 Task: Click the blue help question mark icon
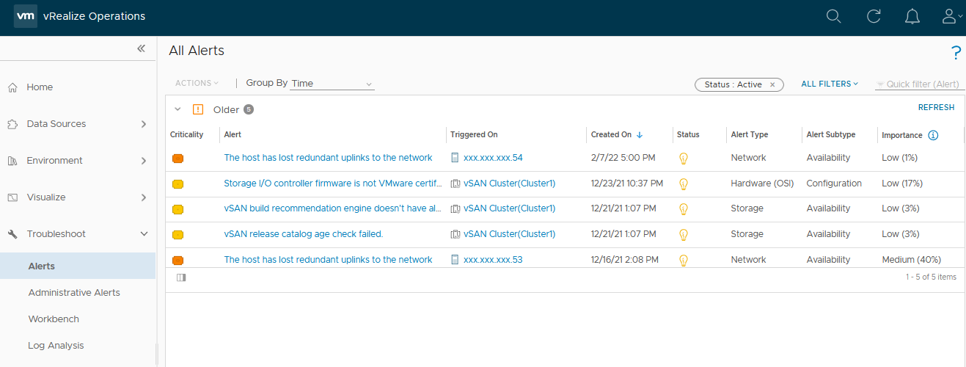point(955,52)
